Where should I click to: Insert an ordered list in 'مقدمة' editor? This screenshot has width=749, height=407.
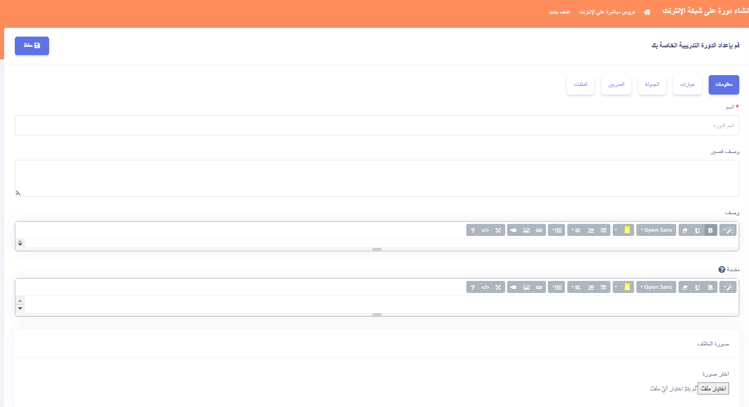(x=591, y=287)
